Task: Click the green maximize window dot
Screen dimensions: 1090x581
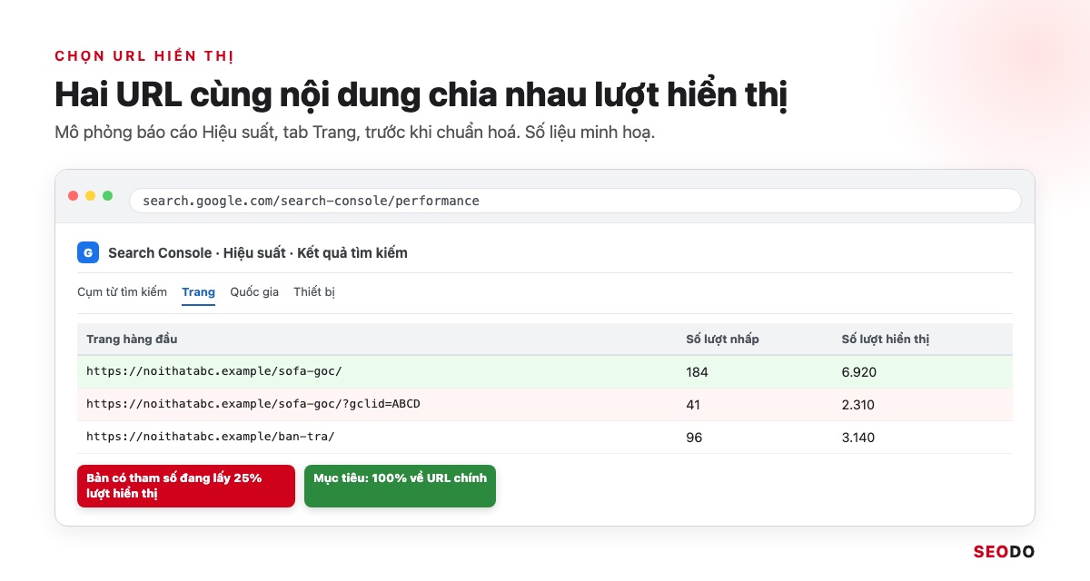Action: (108, 196)
